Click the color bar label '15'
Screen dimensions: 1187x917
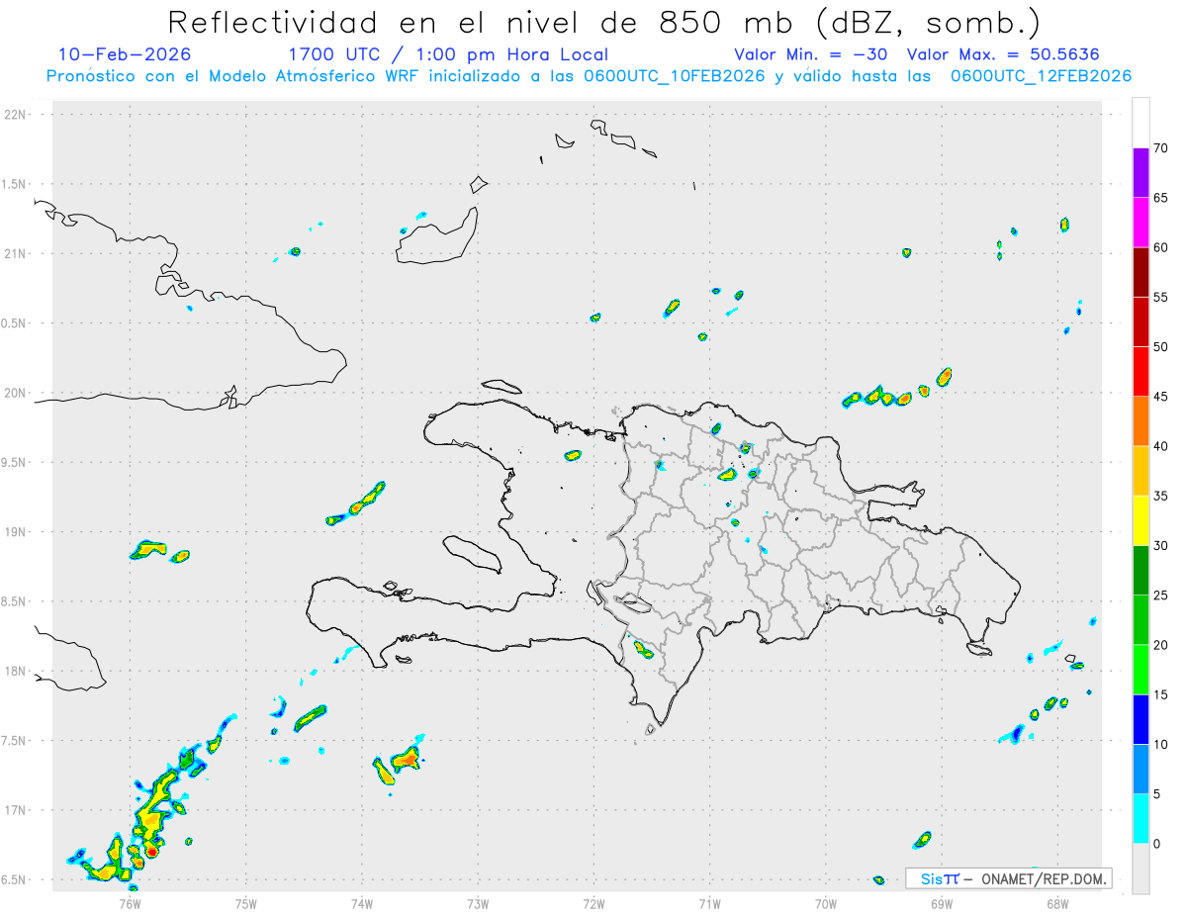point(1161,694)
